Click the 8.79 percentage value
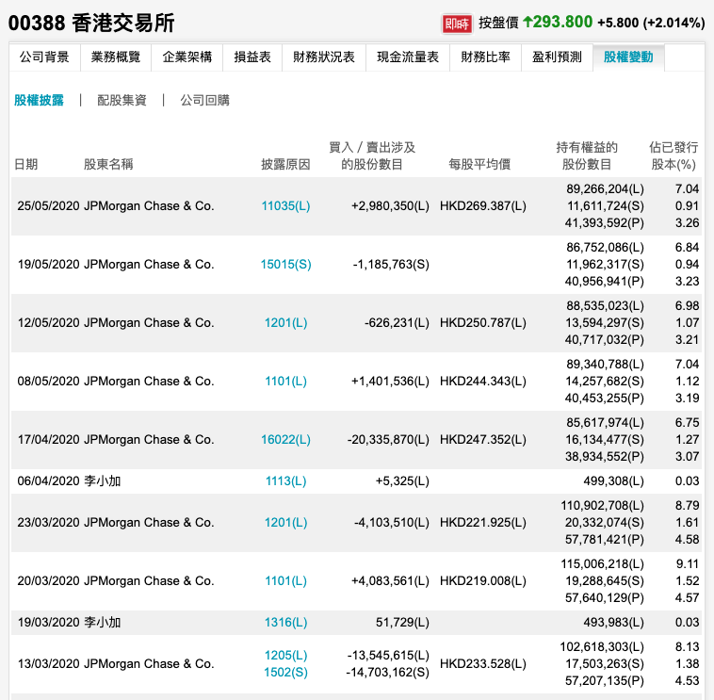This screenshot has height=700, width=714. click(687, 505)
